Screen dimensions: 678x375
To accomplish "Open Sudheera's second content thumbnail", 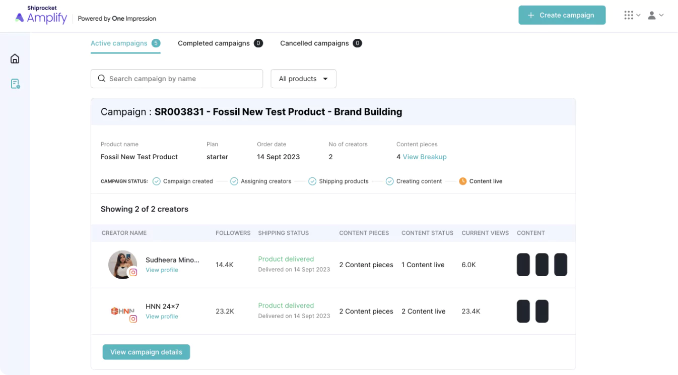I will [542, 265].
